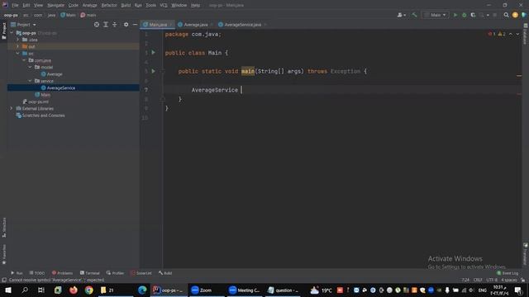The height and width of the screenshot is (297, 529).
Task: Click the Main breadcrumb in navigation bar
Action: [68, 15]
